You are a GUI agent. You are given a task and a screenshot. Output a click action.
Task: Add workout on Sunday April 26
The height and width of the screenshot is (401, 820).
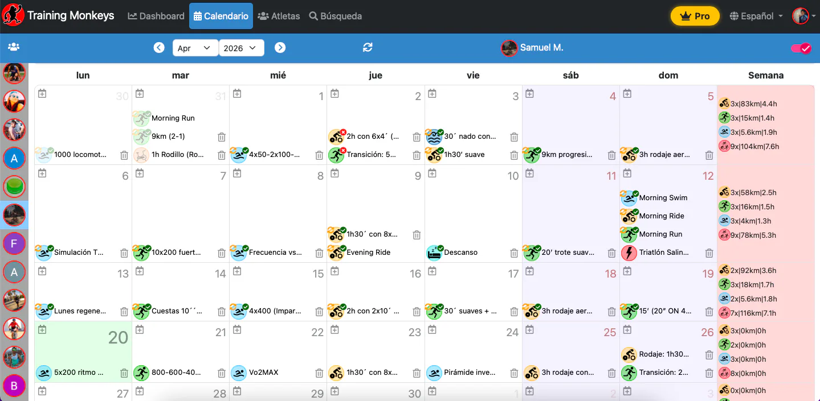pyautogui.click(x=627, y=329)
